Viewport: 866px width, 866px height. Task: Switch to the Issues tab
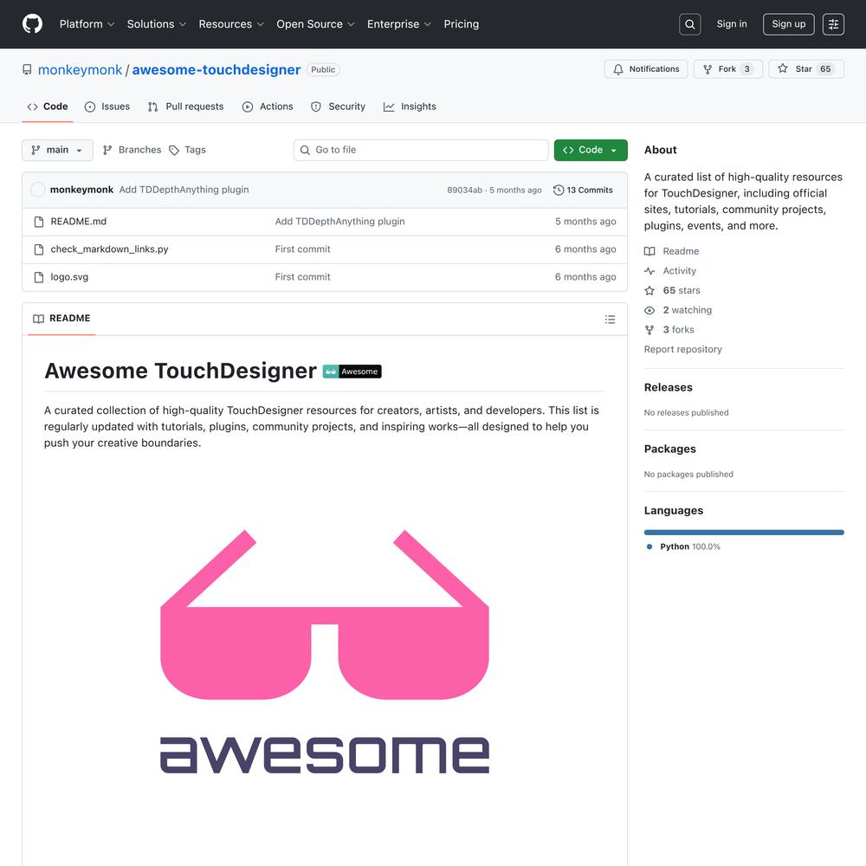coord(107,107)
